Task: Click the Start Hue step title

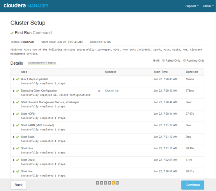Action: 27,171
